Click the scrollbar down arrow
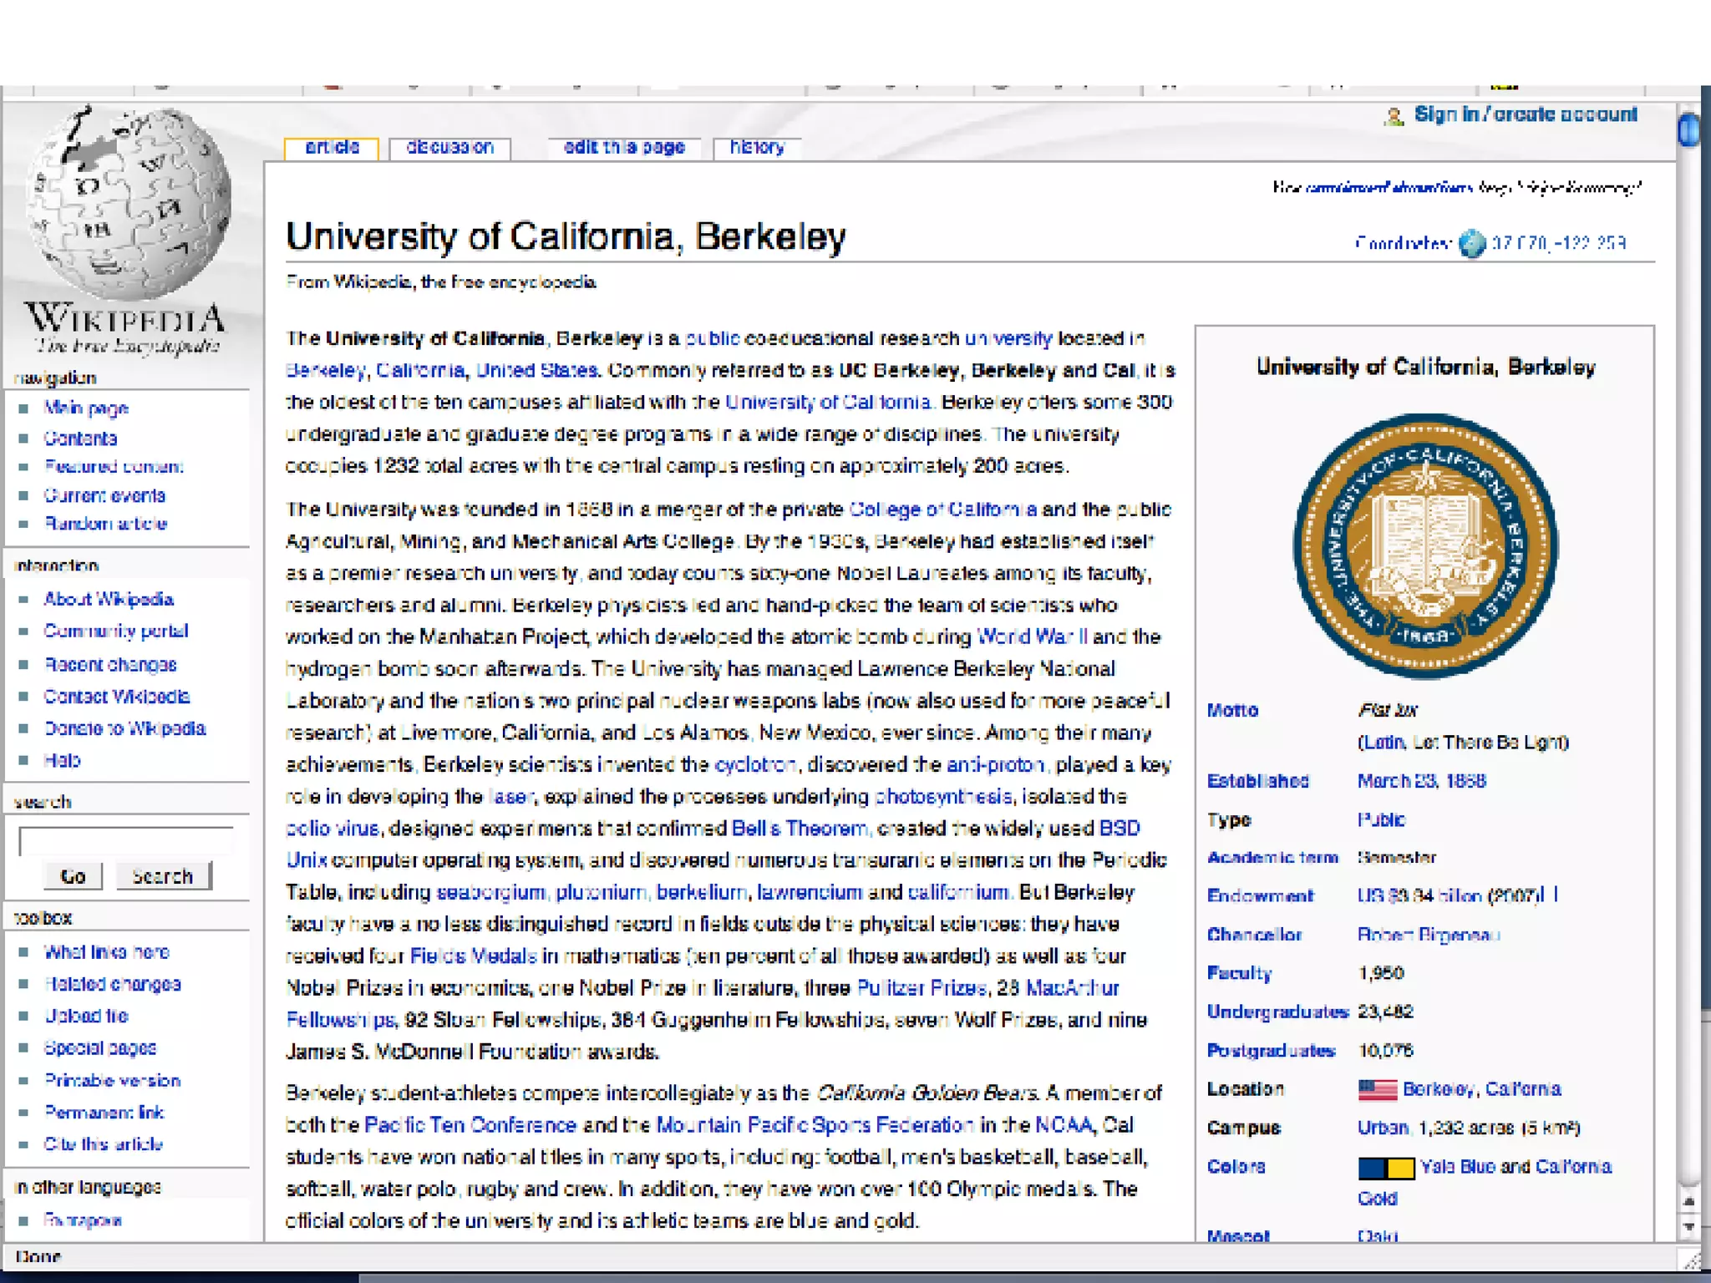 coord(1688,1228)
